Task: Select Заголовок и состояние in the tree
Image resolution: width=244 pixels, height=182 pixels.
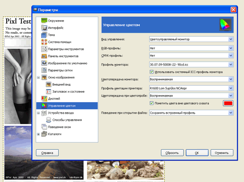Action: [x=68, y=92]
